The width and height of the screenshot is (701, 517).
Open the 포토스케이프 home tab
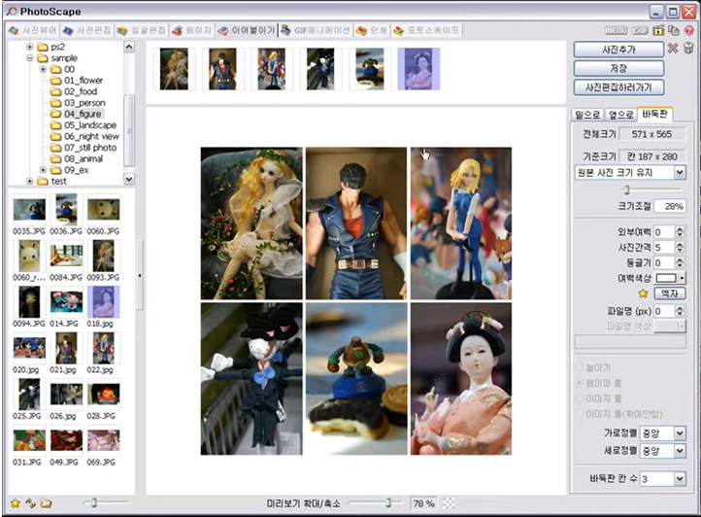coord(426,30)
